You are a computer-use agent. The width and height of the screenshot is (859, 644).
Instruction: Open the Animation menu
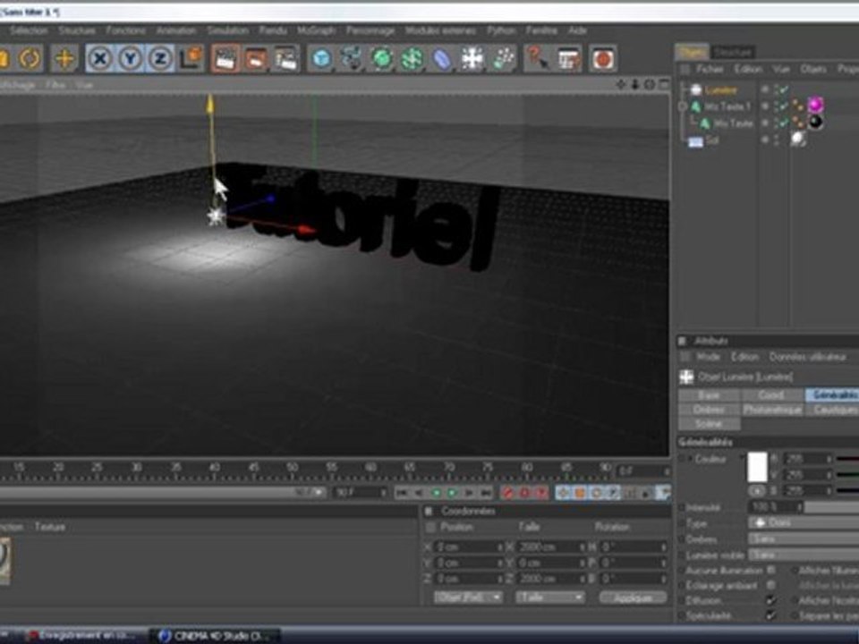176,30
